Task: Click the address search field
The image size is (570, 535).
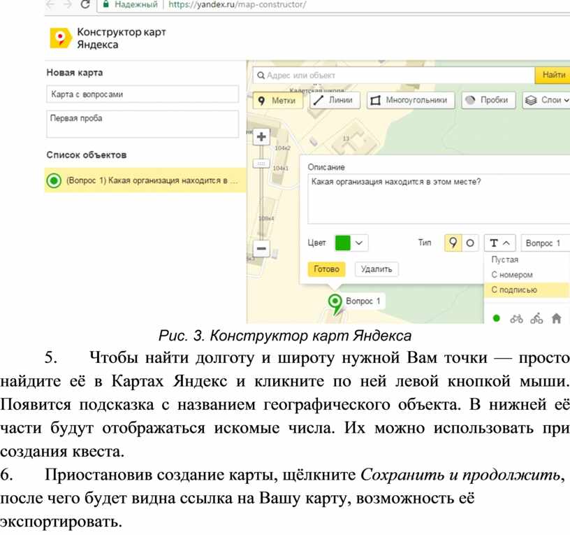Action: (394, 76)
